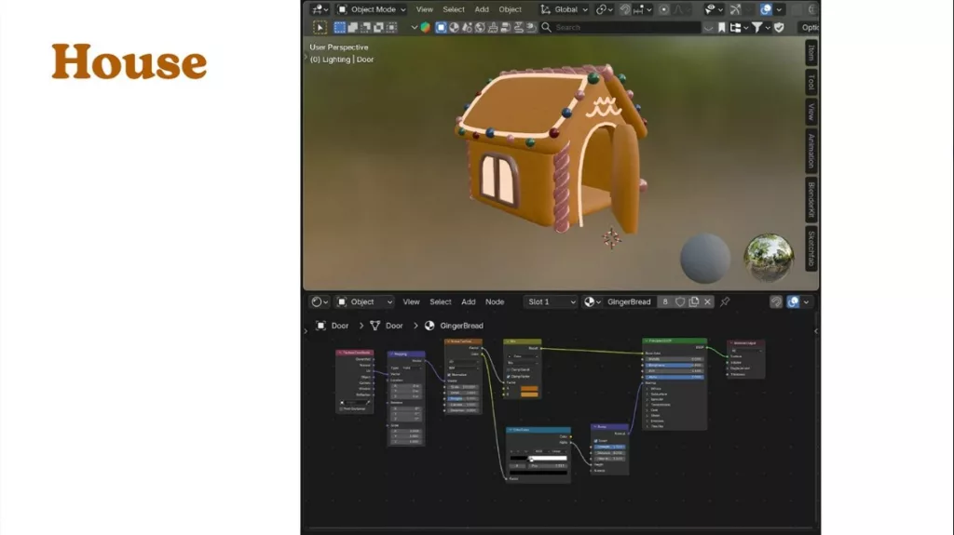Click the GingerBread breadcrumb
Screen dimensions: 954x535
(x=454, y=326)
